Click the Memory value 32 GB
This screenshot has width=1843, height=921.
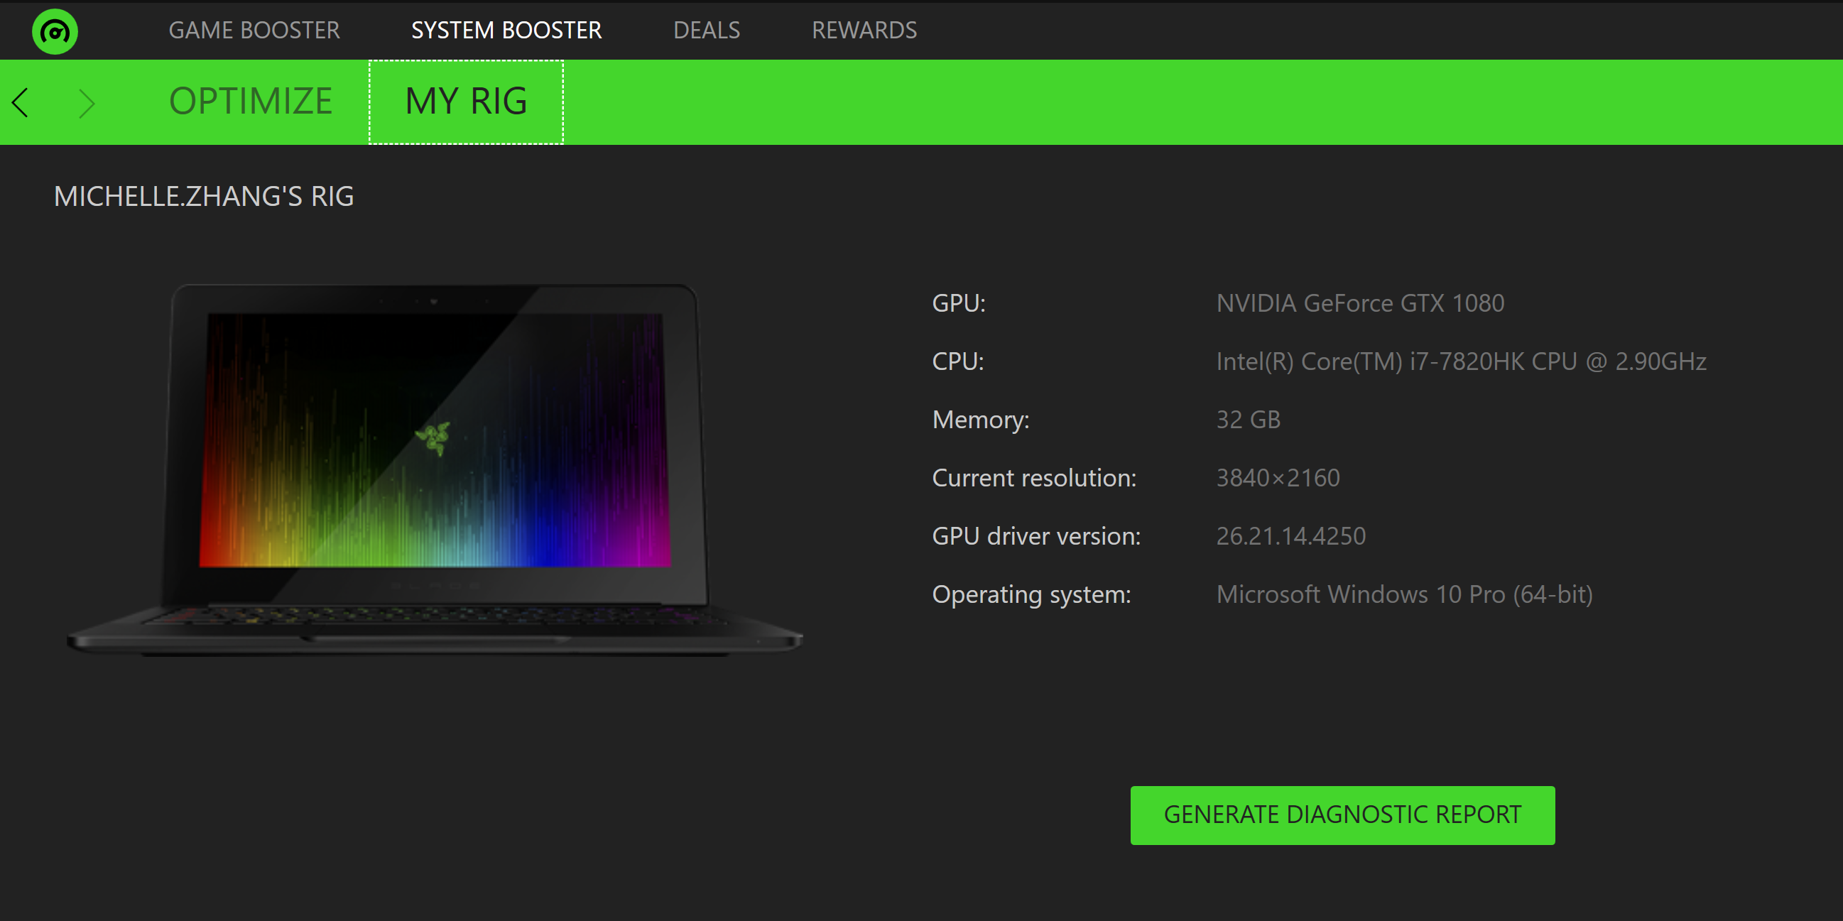pyautogui.click(x=1249, y=420)
